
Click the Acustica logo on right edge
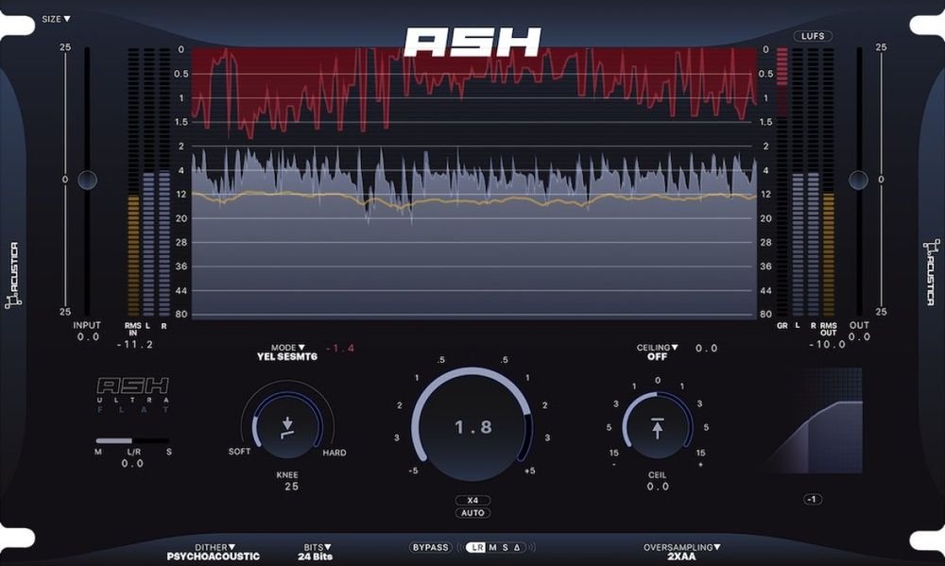933,272
